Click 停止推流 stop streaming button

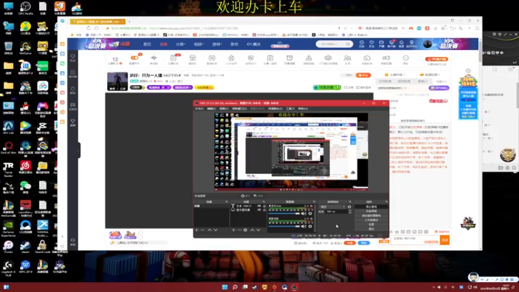(x=371, y=206)
